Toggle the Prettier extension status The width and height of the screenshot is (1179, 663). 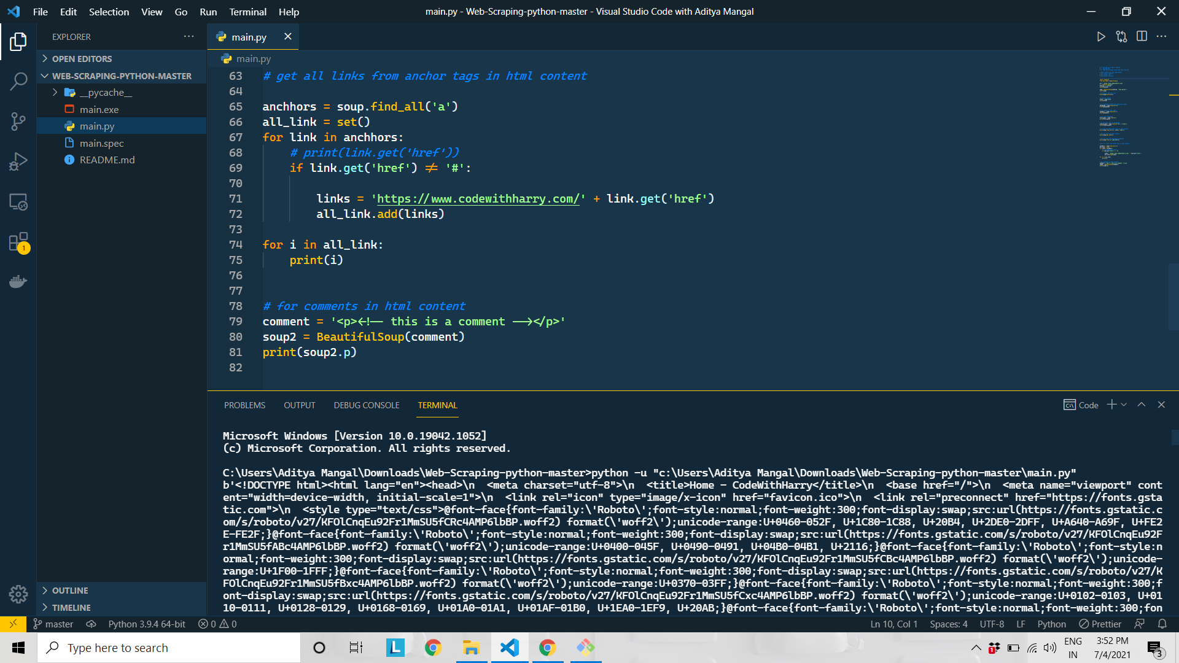(x=1100, y=624)
